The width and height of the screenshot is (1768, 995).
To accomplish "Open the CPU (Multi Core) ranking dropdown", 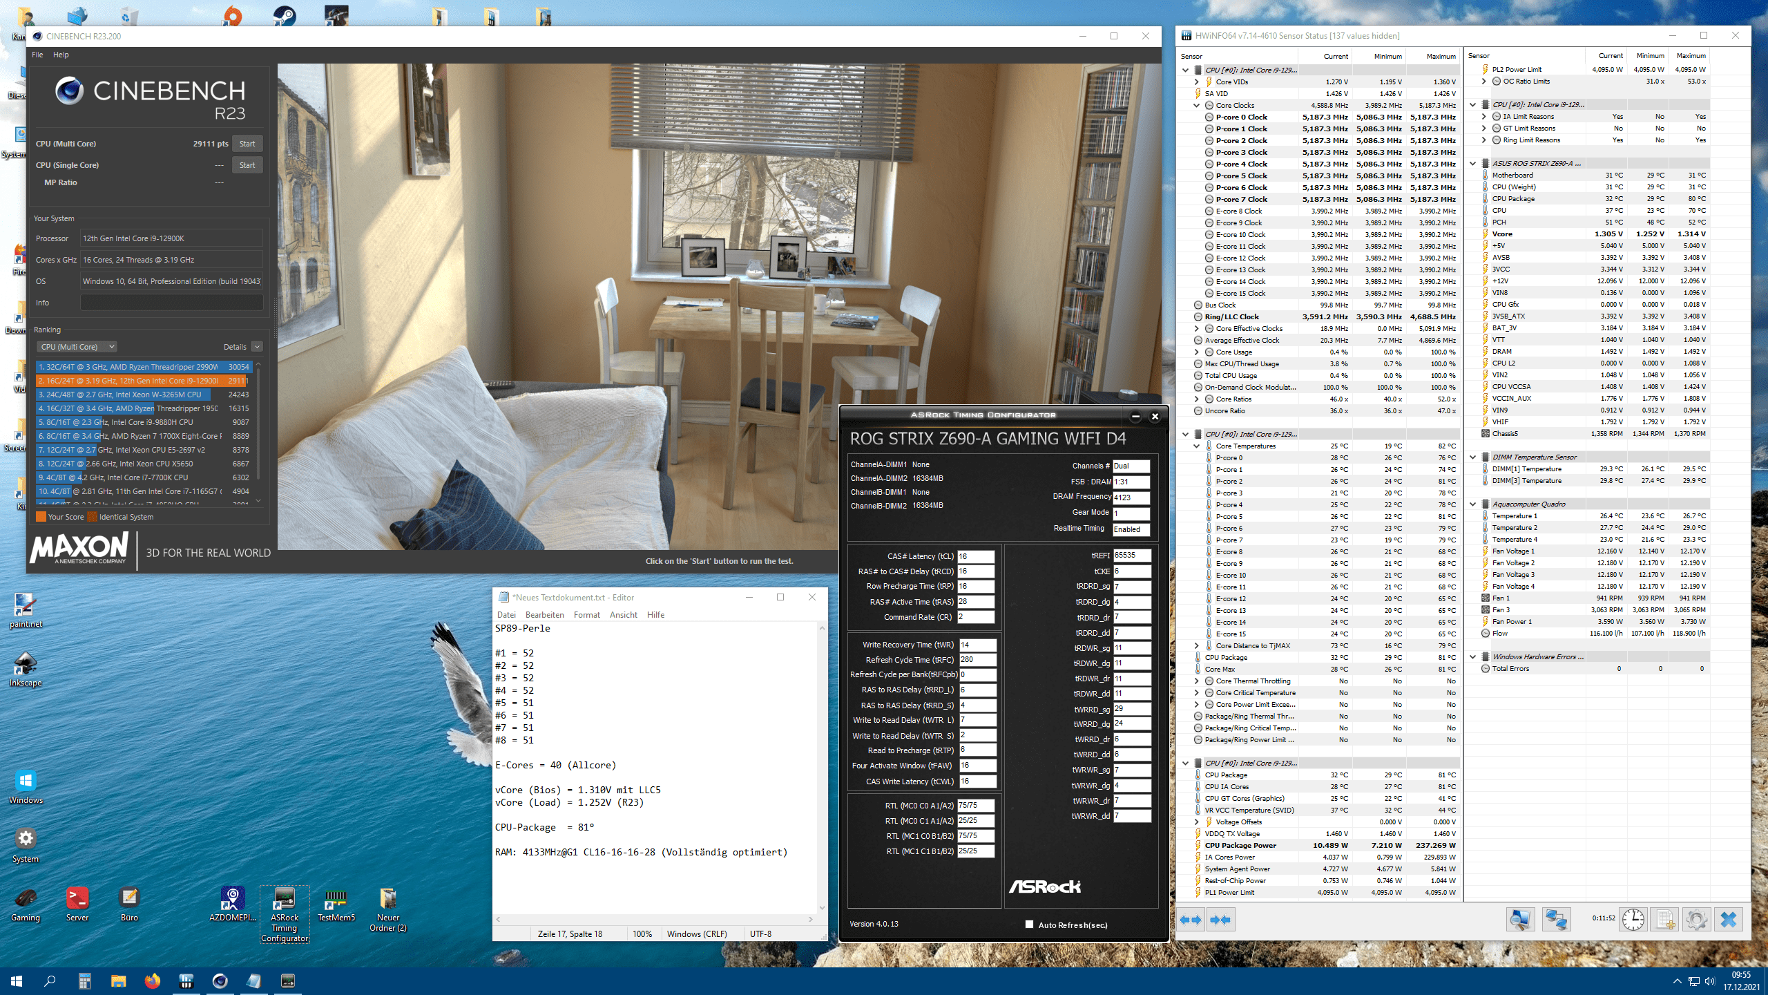I will click(x=76, y=347).
